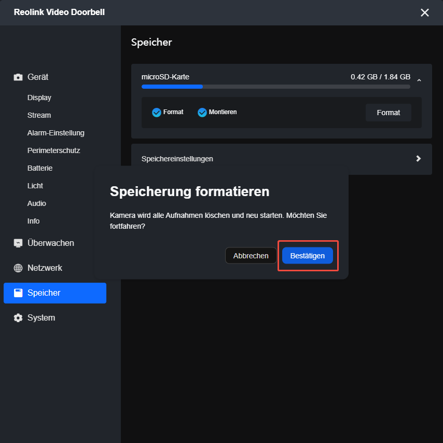
Task: Click the monitor icon beside Überwachen
Action: tap(18, 243)
